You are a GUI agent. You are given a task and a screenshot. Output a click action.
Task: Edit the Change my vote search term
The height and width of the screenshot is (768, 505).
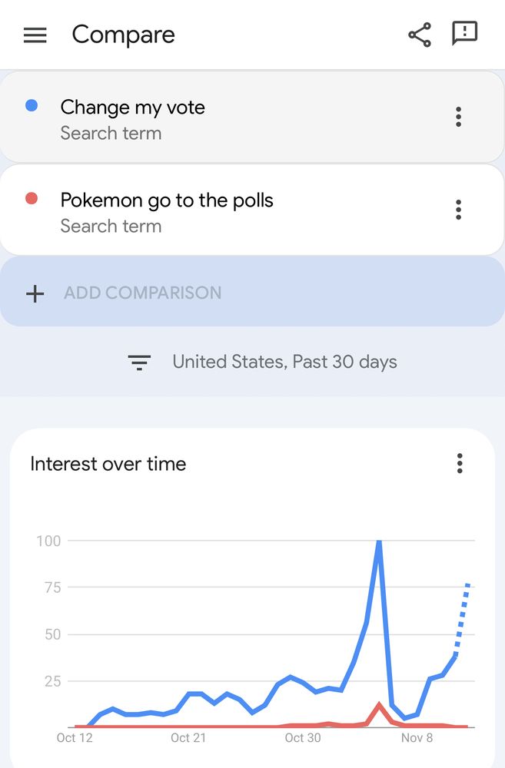coord(132,108)
